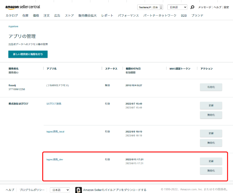The width and height of the screenshot is (233, 193).
Task: Click Amazon Sellerモバイルアプリをダウンロードする link
Action: coord(115,190)
